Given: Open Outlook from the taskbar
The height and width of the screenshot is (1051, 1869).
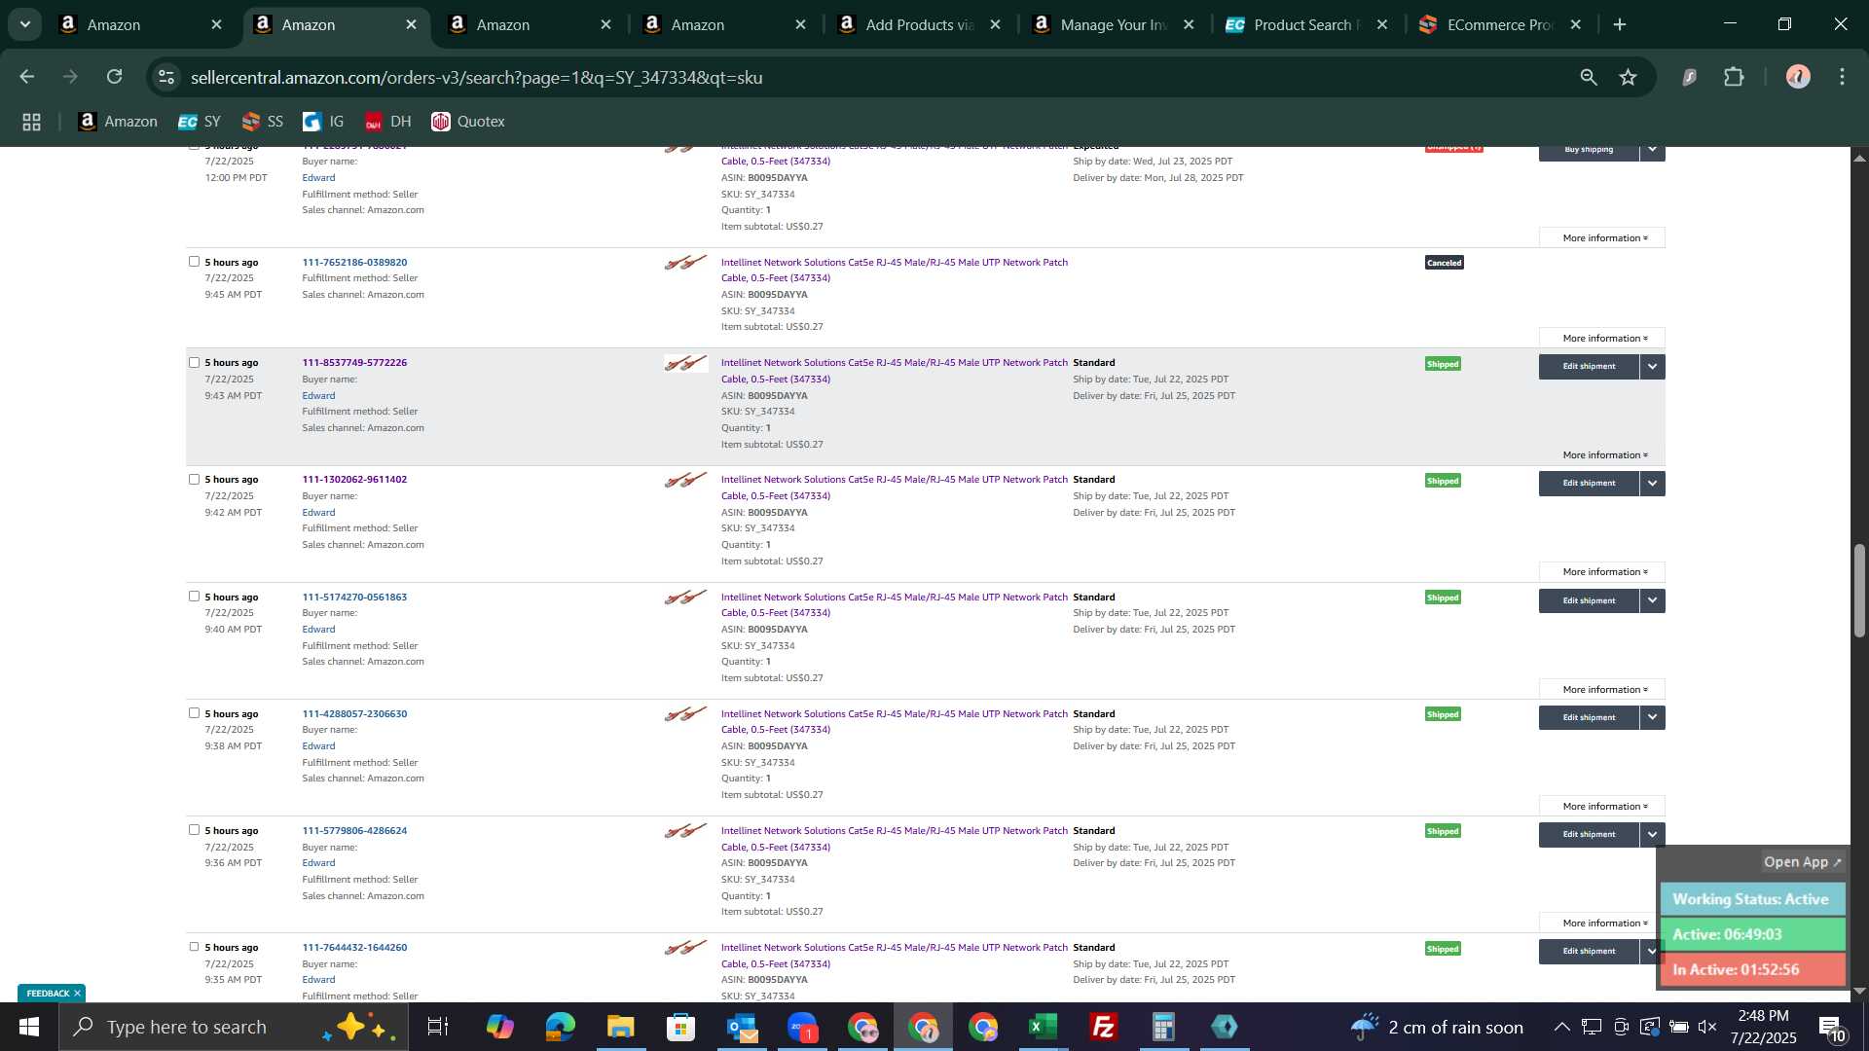Looking at the screenshot, I should click(742, 1027).
